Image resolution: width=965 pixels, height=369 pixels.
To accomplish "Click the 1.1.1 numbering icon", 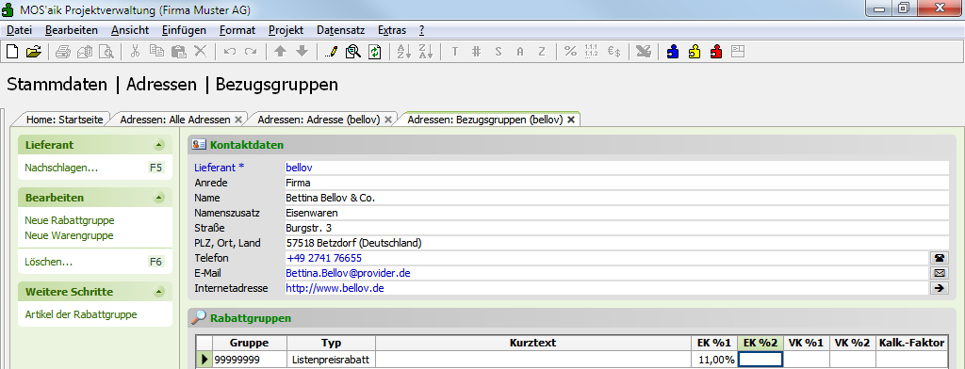I will [x=592, y=52].
